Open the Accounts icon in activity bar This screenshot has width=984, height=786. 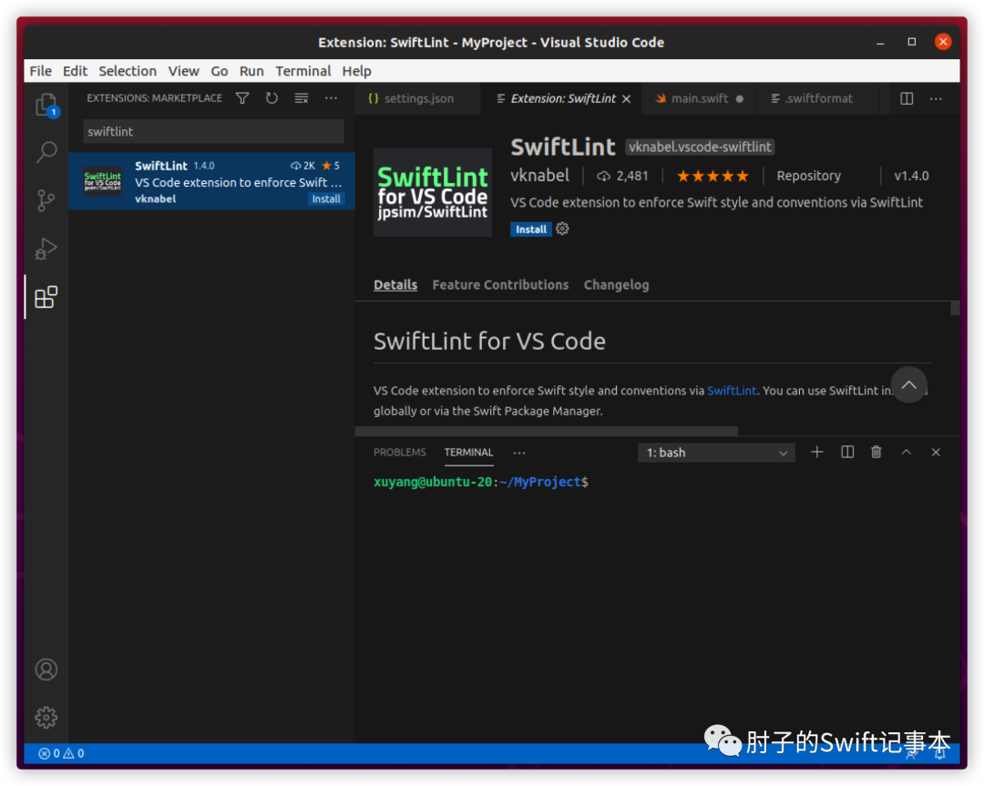point(46,669)
